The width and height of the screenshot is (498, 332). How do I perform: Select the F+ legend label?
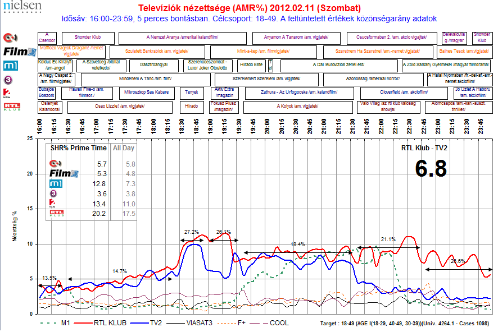(x=242, y=323)
